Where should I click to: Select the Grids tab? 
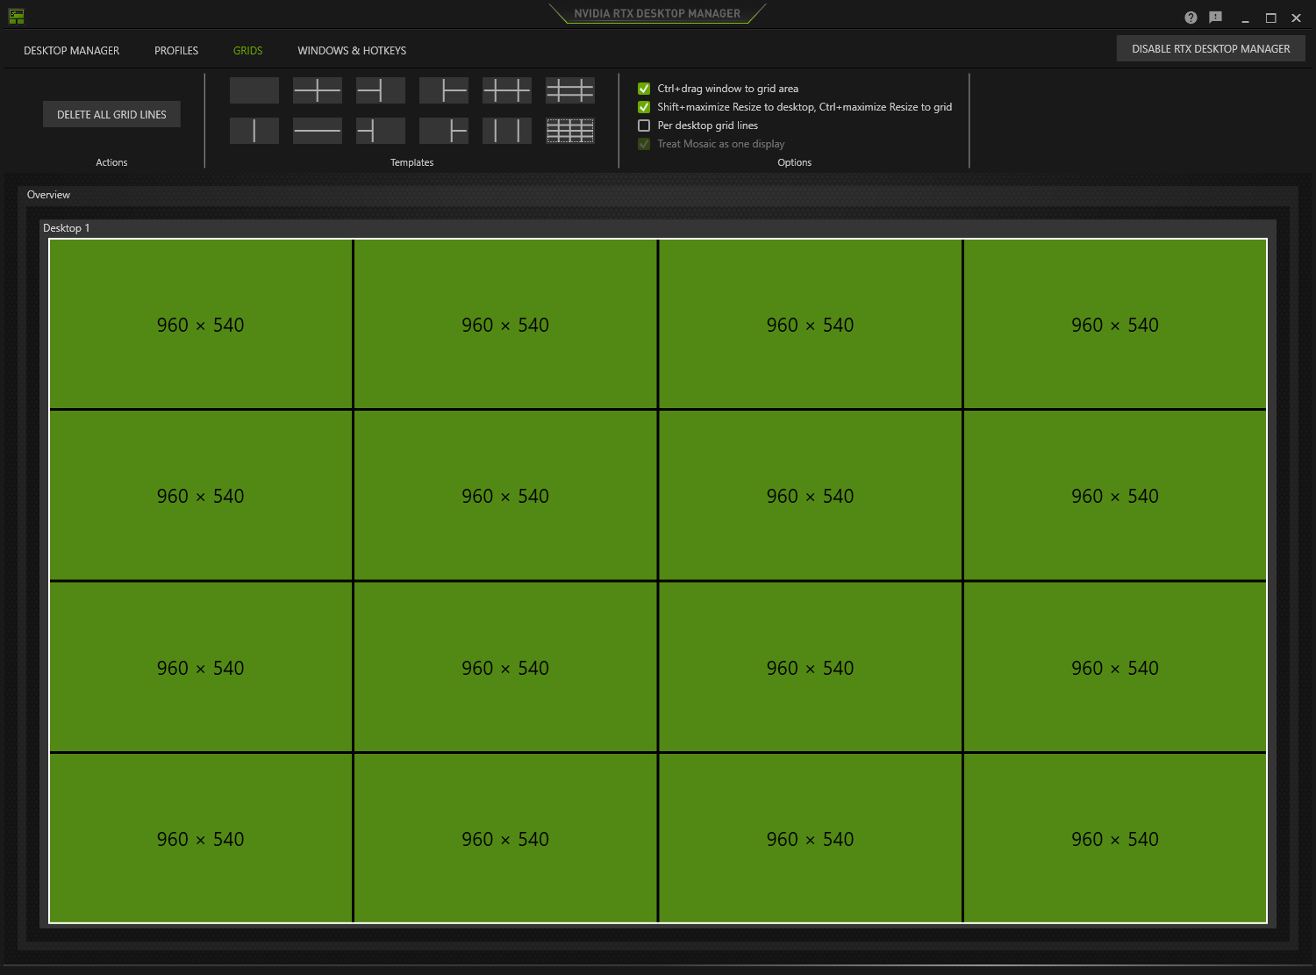(x=248, y=51)
